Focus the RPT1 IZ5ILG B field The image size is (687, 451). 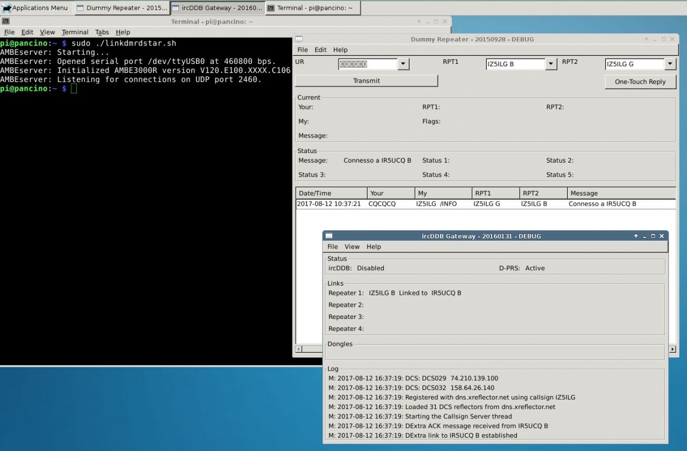click(x=516, y=64)
